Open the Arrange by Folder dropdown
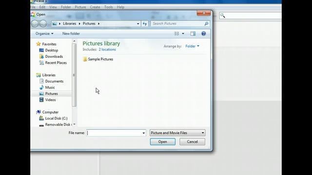 click(192, 46)
